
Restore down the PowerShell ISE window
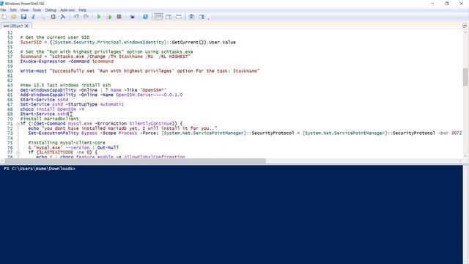(447, 3)
